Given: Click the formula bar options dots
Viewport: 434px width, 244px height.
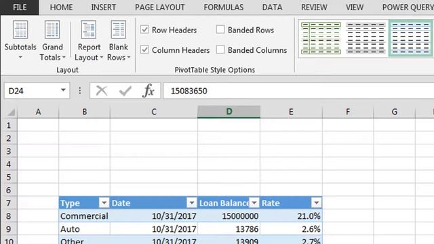Looking at the screenshot, I should tap(80, 91).
